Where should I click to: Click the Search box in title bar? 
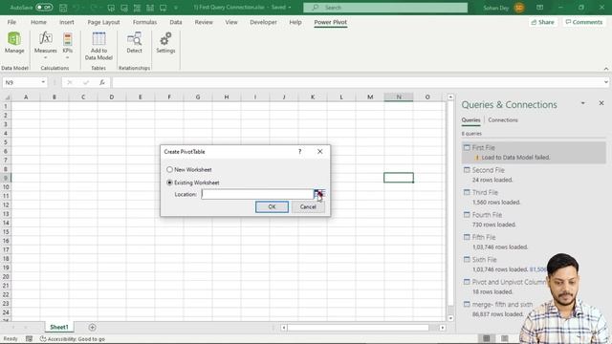tap(385, 8)
